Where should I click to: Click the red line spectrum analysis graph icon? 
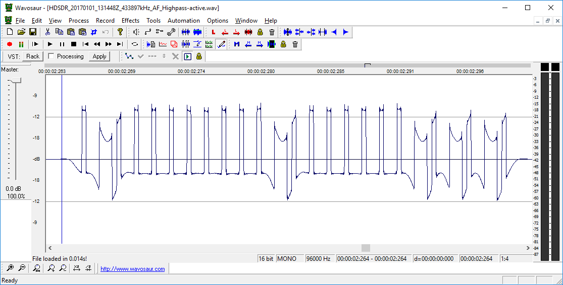[x=163, y=44]
